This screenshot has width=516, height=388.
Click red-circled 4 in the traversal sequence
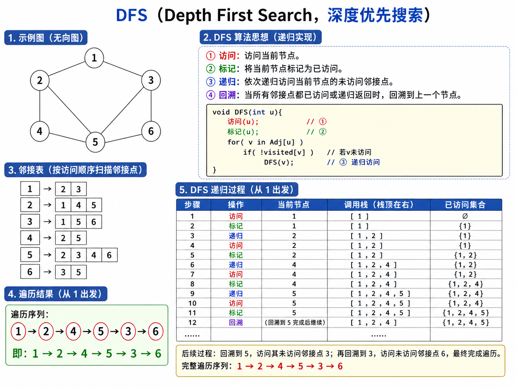click(73, 332)
